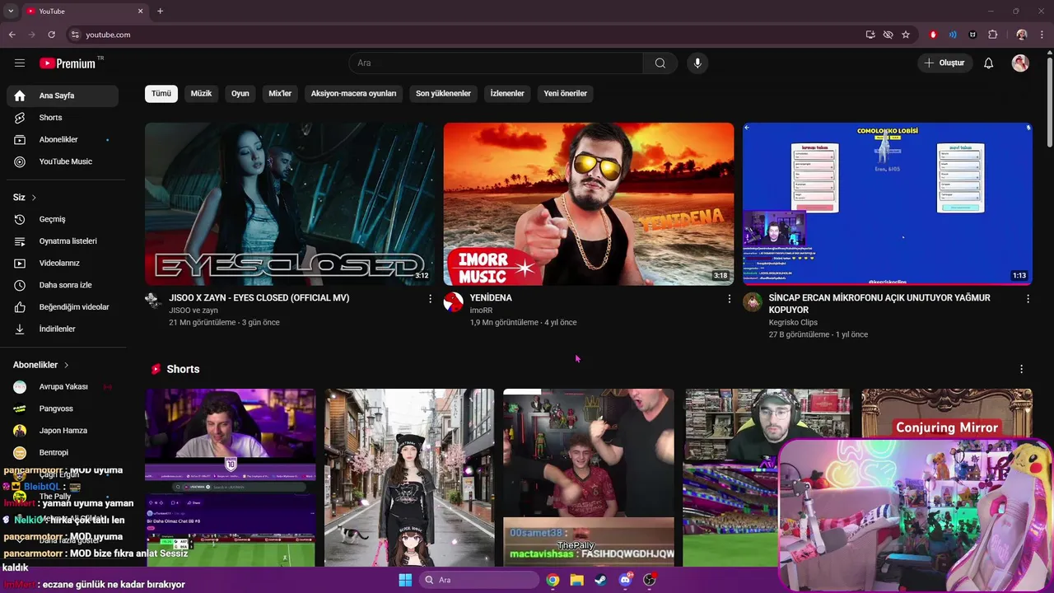Click the YouTube search input field
This screenshot has height=593, width=1054.
point(496,63)
